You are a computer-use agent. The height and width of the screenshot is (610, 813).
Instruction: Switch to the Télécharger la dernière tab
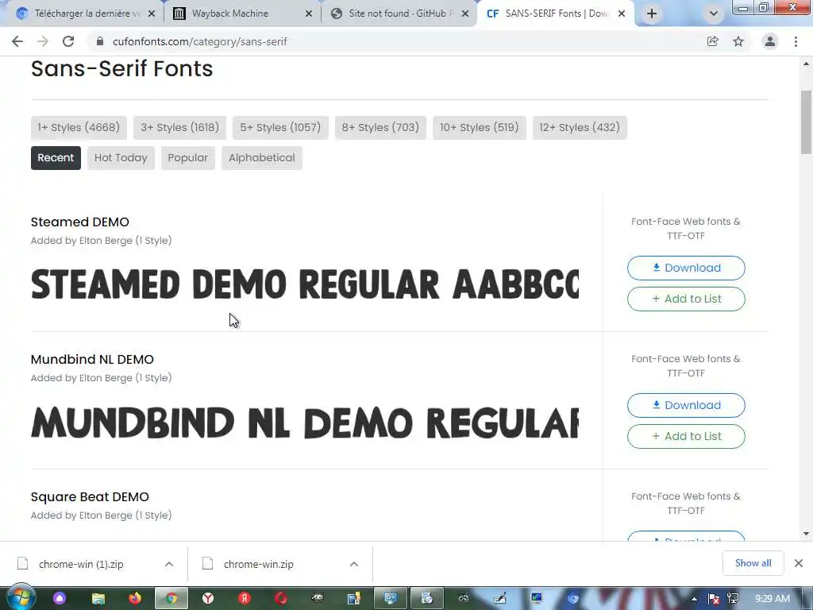pos(86,14)
